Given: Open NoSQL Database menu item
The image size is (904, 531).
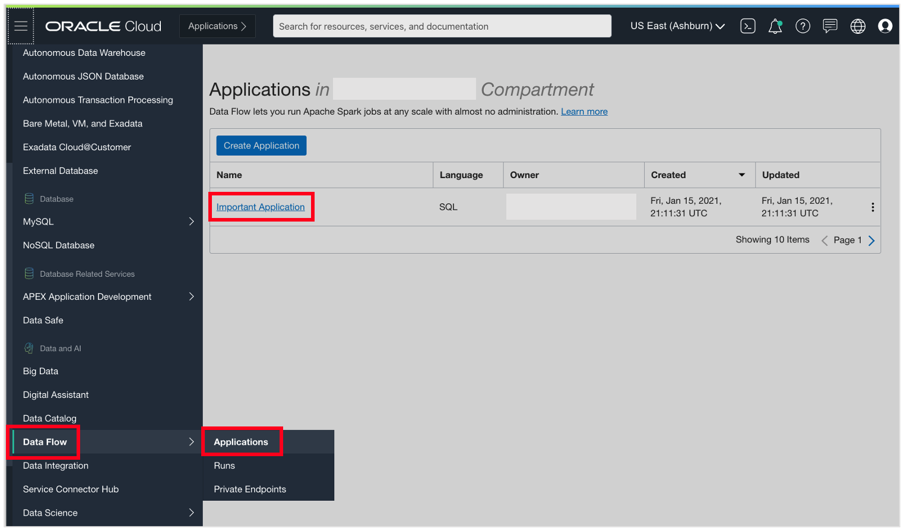Looking at the screenshot, I should (59, 245).
